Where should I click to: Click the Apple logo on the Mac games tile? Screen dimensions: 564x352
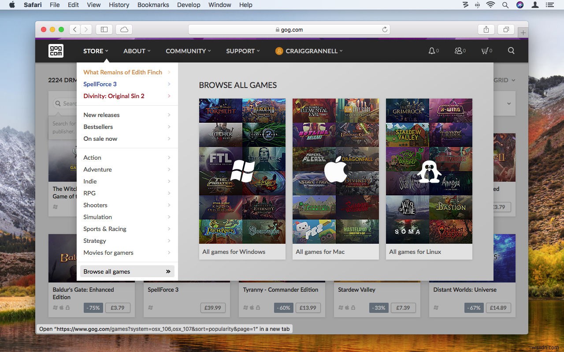pyautogui.click(x=335, y=170)
